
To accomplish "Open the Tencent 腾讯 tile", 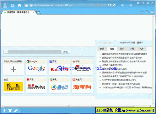I will 59,85.
